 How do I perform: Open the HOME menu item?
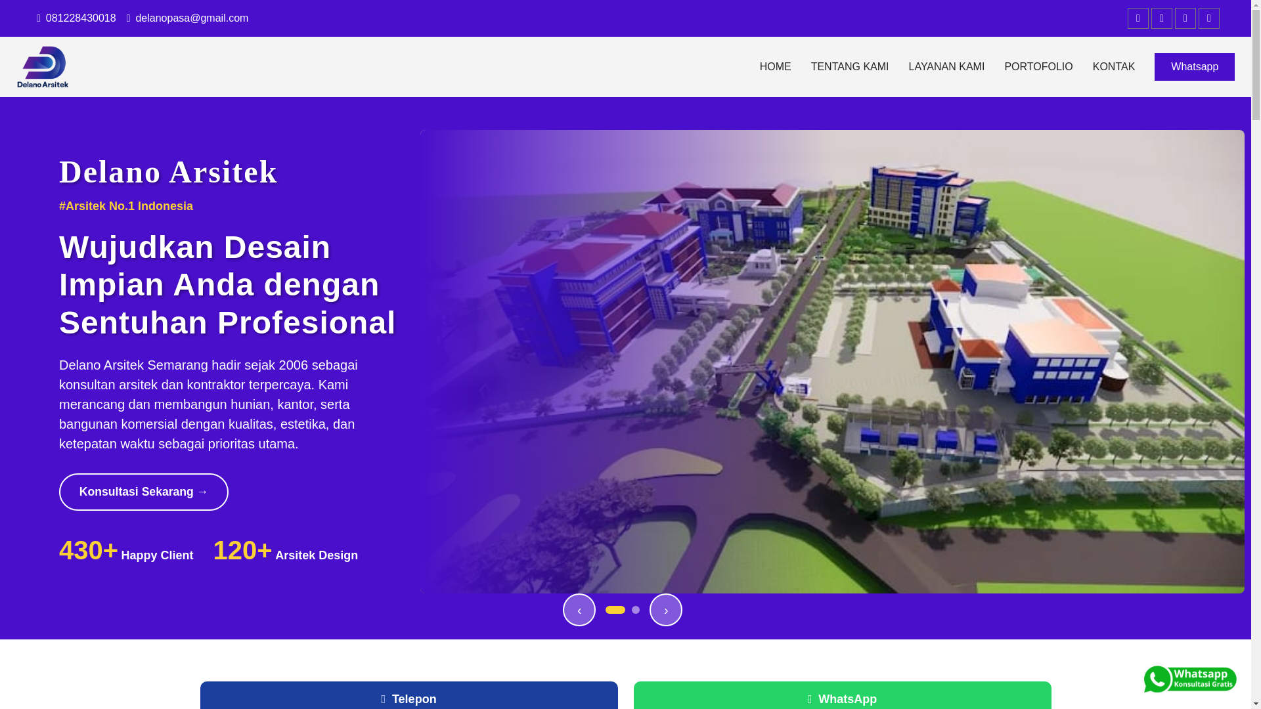click(775, 67)
